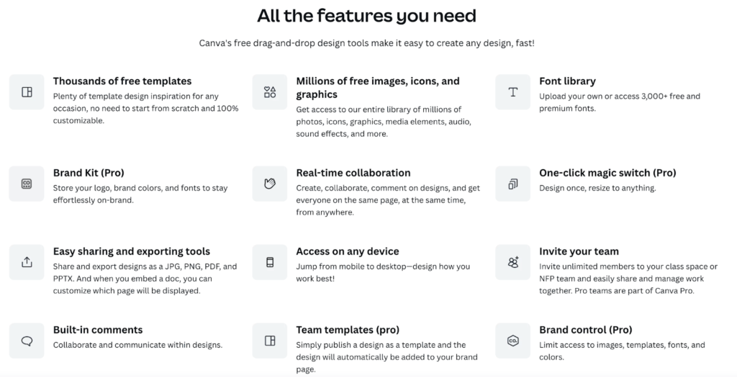Click the mobile device icon for Access on any device
The image size is (737, 378).
pos(270,262)
